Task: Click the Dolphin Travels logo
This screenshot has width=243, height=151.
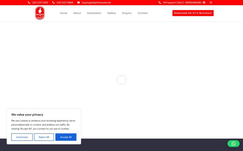Action: [x=40, y=13]
